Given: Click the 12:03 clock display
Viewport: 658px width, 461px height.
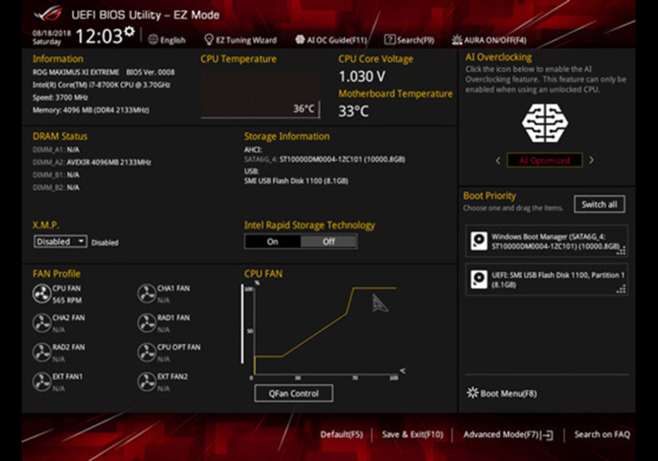Looking at the screenshot, I should click(99, 36).
